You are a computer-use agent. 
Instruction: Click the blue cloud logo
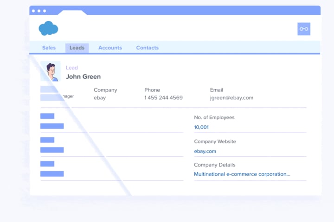48,28
